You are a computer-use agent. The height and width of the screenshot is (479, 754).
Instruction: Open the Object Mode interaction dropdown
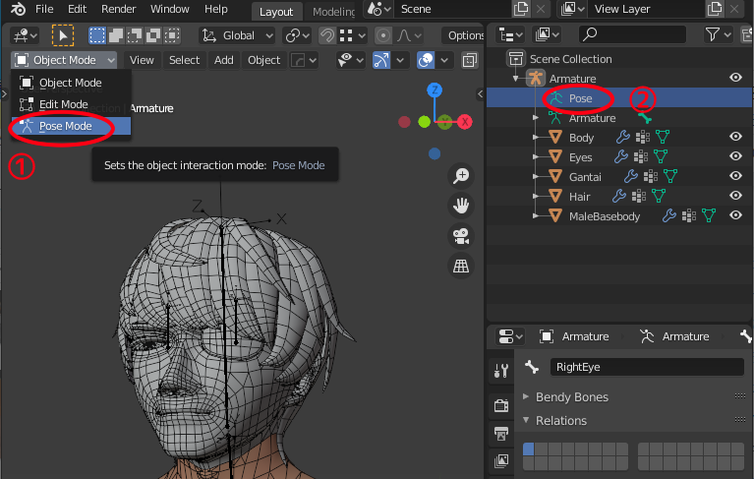click(x=64, y=60)
